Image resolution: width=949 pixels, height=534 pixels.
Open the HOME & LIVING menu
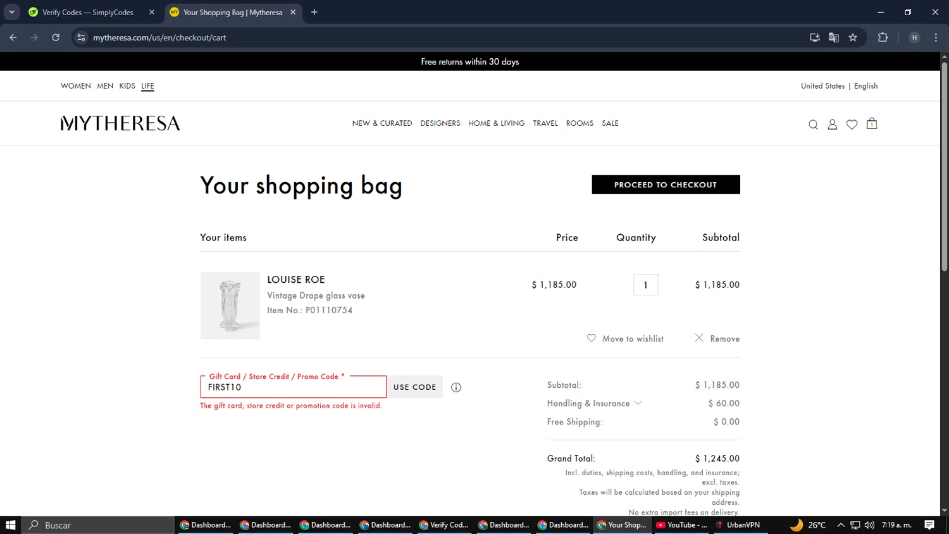[x=497, y=123]
